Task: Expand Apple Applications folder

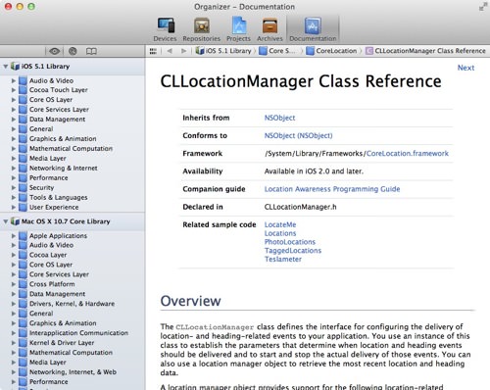Action: point(14,236)
